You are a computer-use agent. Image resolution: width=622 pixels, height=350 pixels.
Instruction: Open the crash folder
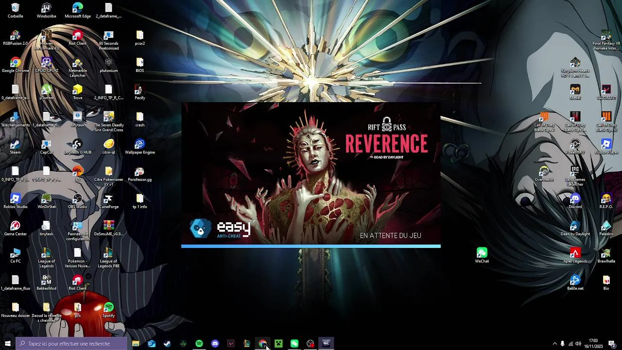[140, 120]
